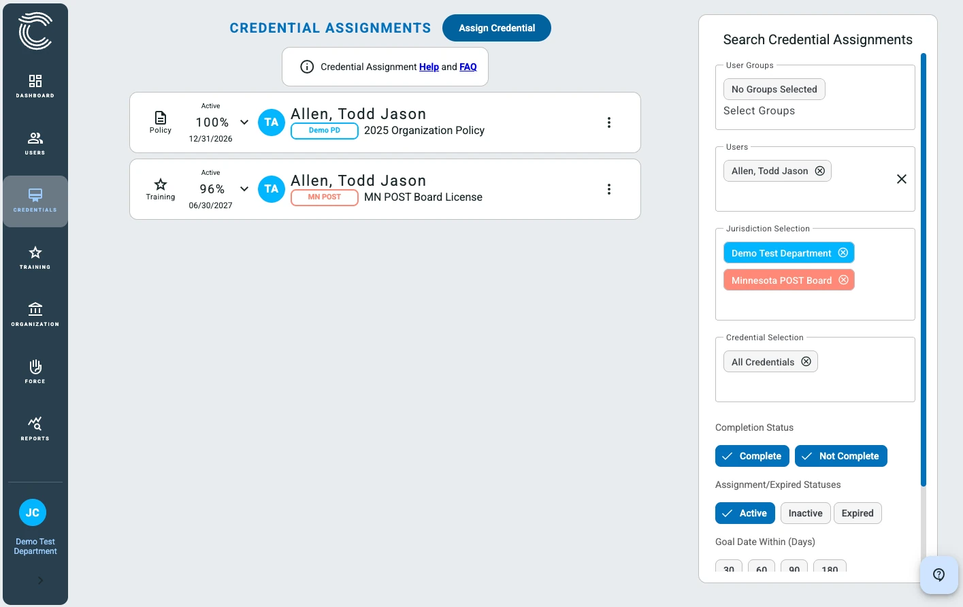Open the Dashboard from sidebar
This screenshot has height=607, width=963.
(35, 86)
